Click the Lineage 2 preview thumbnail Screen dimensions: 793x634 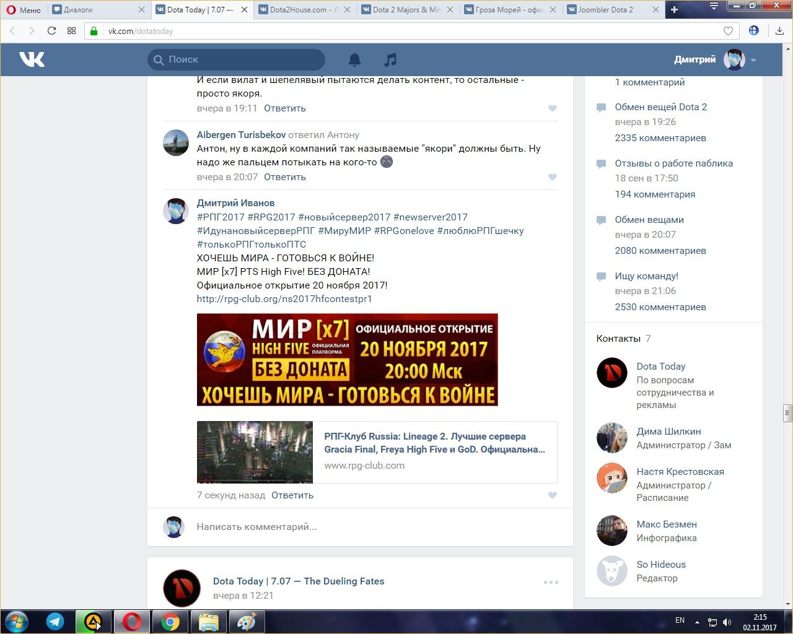255,452
